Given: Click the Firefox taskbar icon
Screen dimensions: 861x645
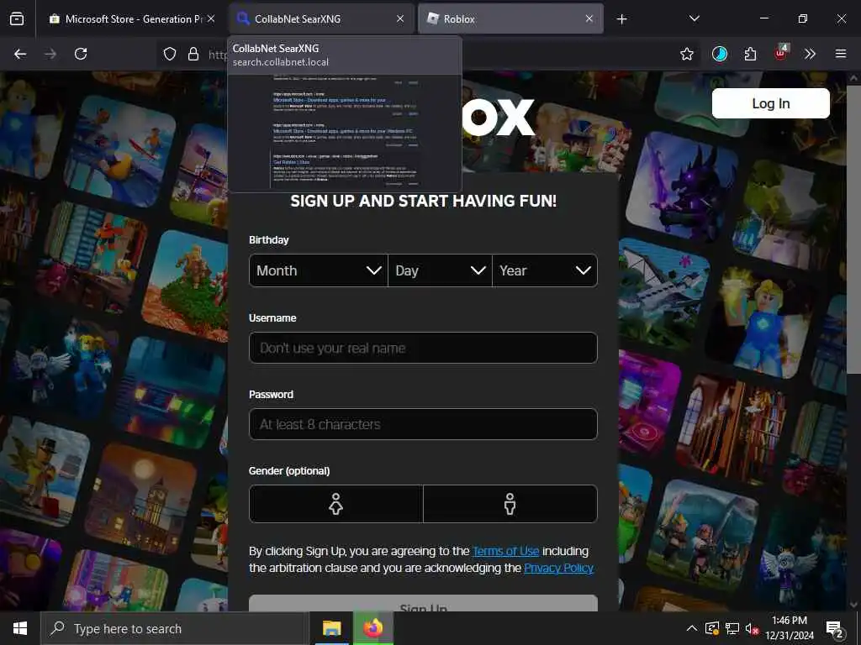Looking at the screenshot, I should 372,628.
